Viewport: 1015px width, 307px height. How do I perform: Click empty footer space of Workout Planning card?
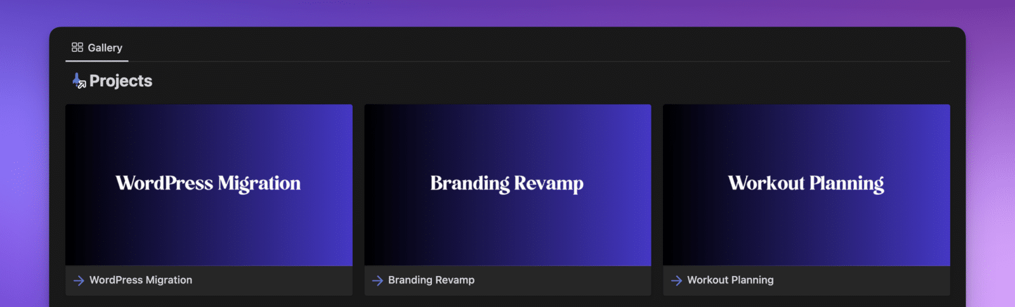coord(869,280)
